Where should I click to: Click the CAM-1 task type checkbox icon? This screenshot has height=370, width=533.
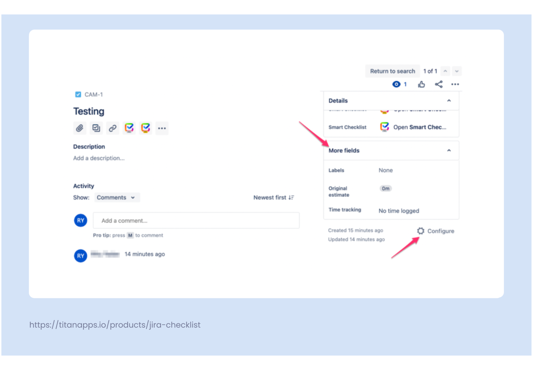[x=78, y=94]
